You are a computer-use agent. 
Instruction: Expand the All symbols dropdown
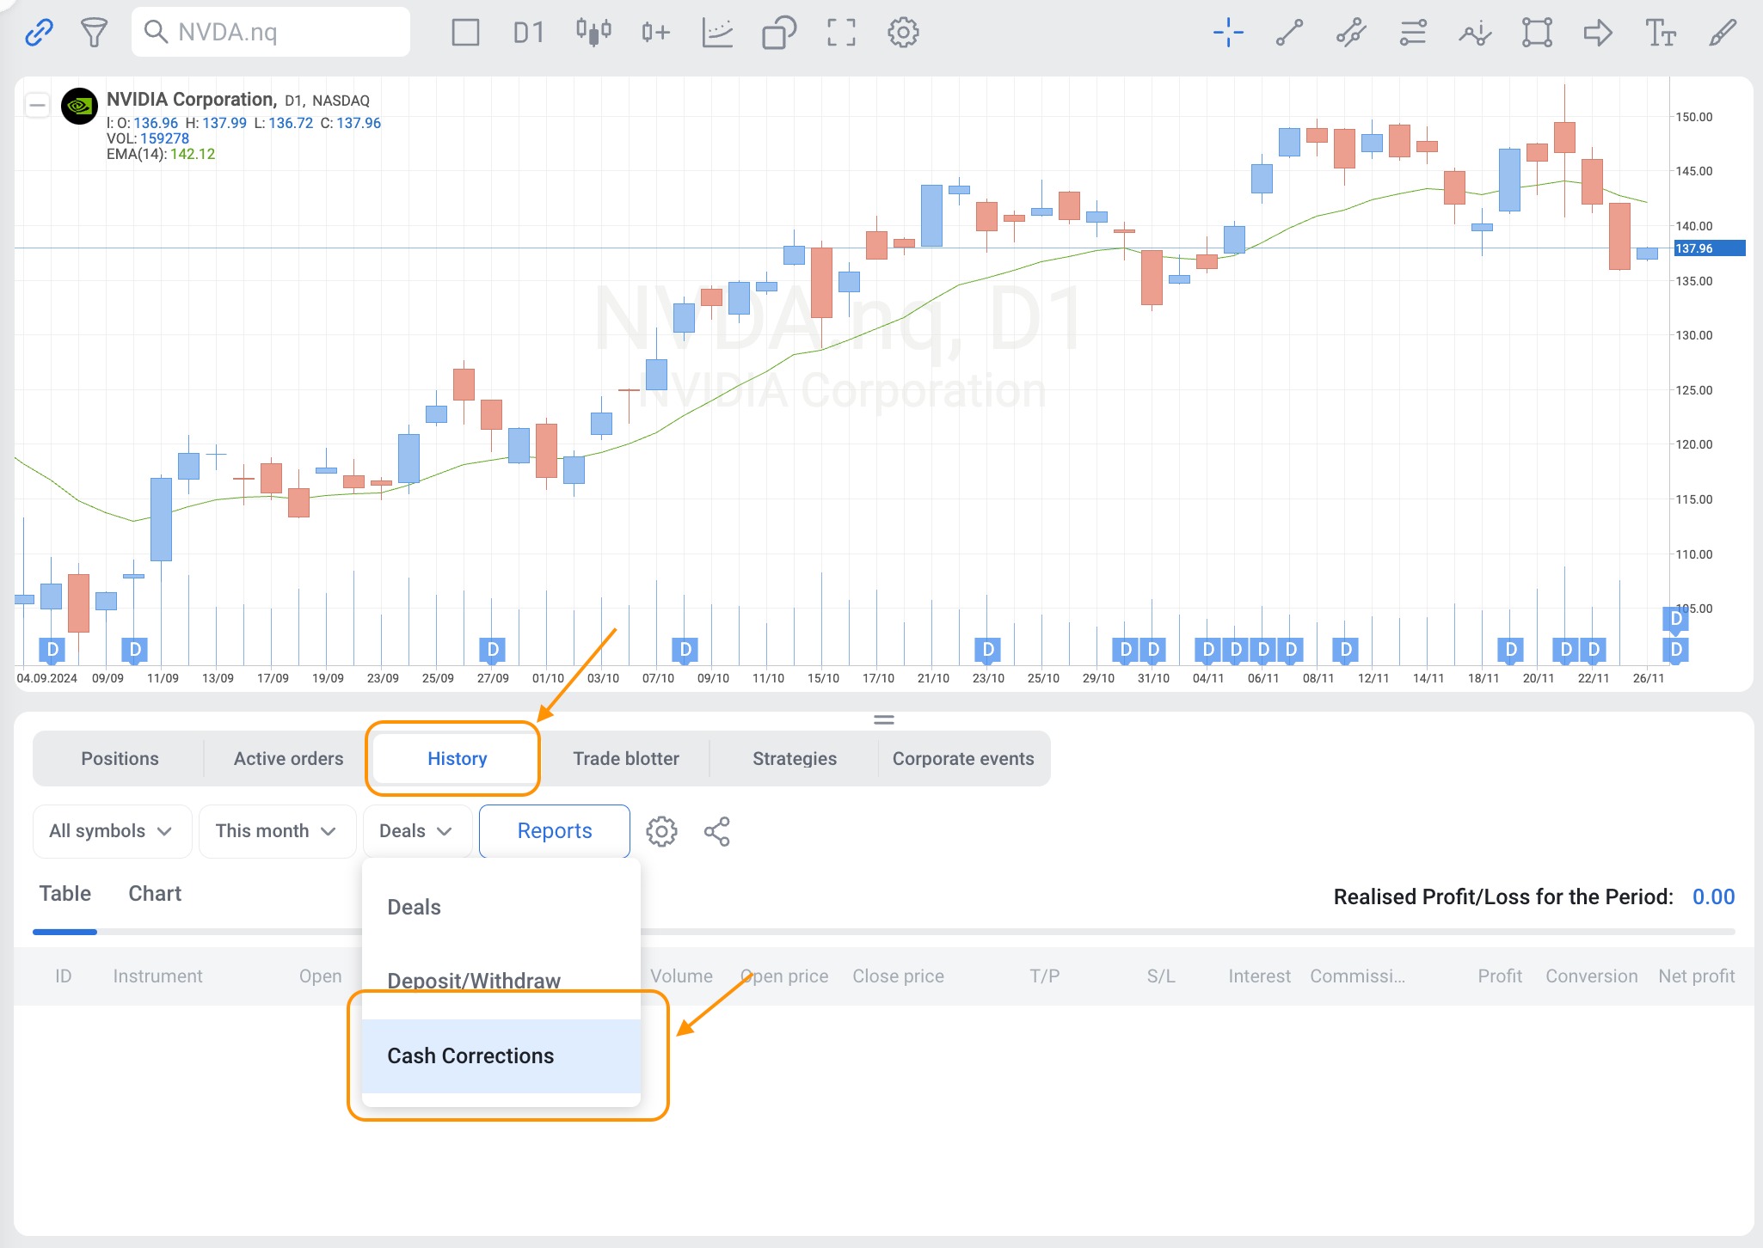(112, 831)
